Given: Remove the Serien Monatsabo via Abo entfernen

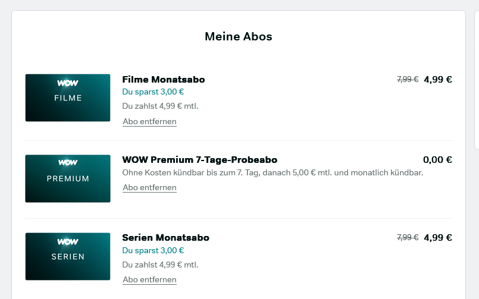Looking at the screenshot, I should point(149,279).
